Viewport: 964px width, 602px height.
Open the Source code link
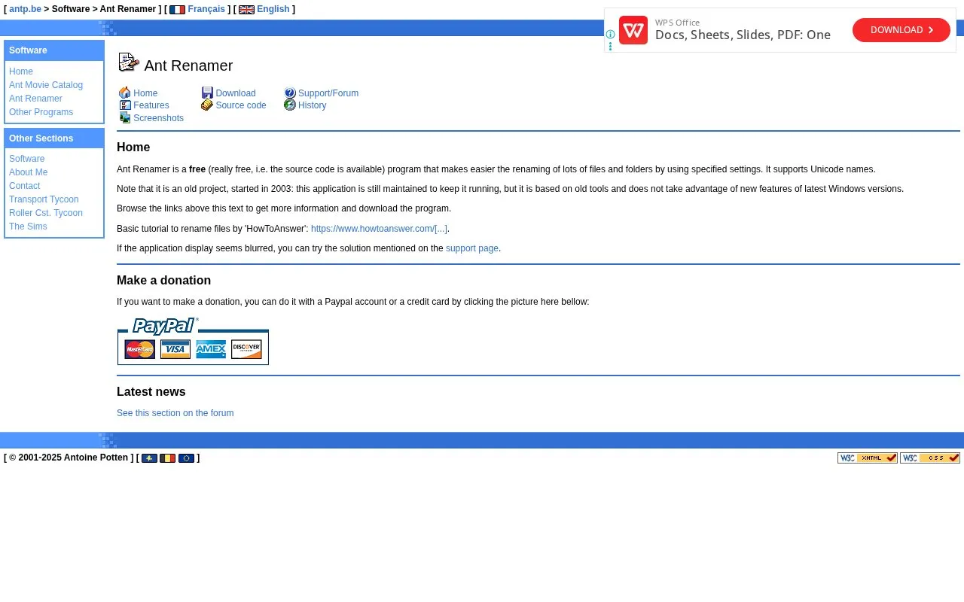pyautogui.click(x=241, y=105)
